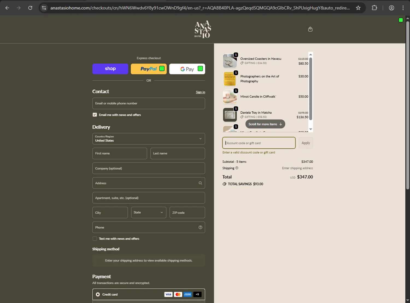Select the Credit card radio option
Viewport: 410px width, 303px height.
point(98,295)
